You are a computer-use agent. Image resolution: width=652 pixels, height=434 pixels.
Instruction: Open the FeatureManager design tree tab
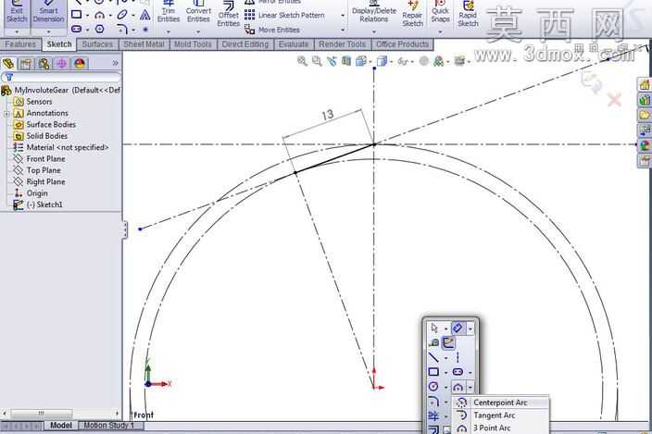click(x=8, y=64)
